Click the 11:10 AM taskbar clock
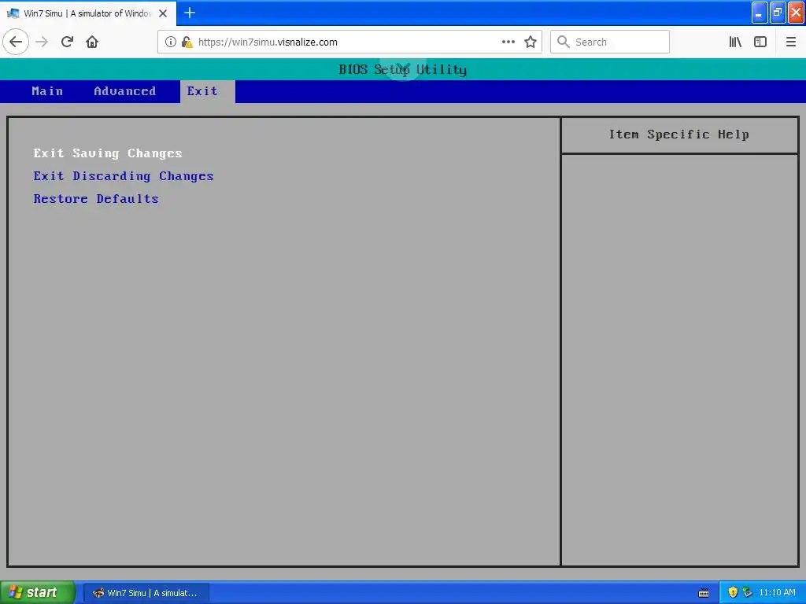This screenshot has width=806, height=604. (777, 592)
